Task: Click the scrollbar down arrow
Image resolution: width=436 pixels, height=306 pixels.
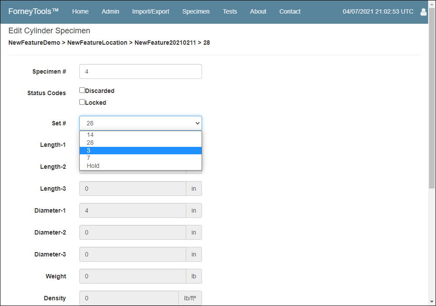Action: pos(432,302)
